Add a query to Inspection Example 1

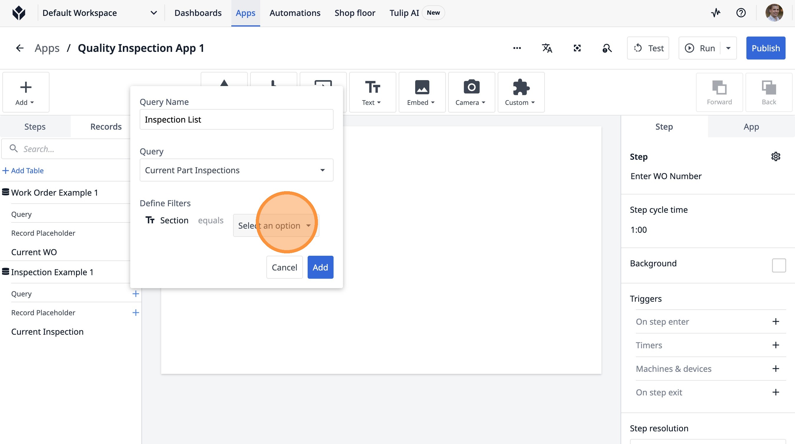136,294
